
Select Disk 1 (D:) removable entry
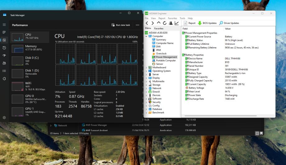(30, 73)
